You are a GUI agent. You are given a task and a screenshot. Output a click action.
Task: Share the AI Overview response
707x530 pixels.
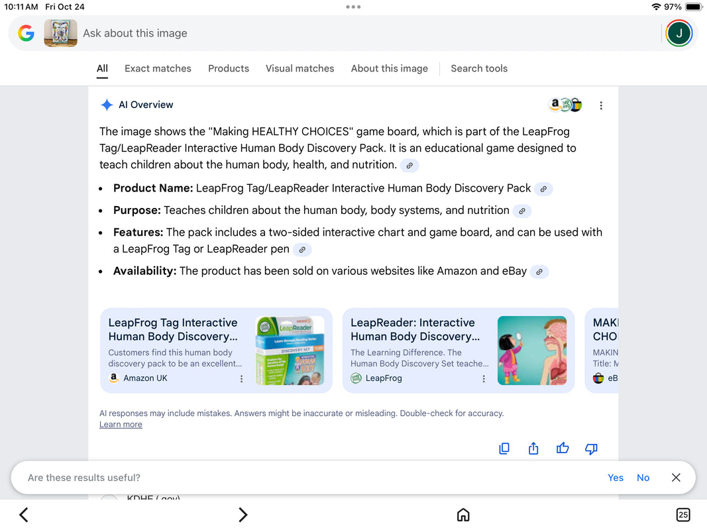(x=533, y=449)
